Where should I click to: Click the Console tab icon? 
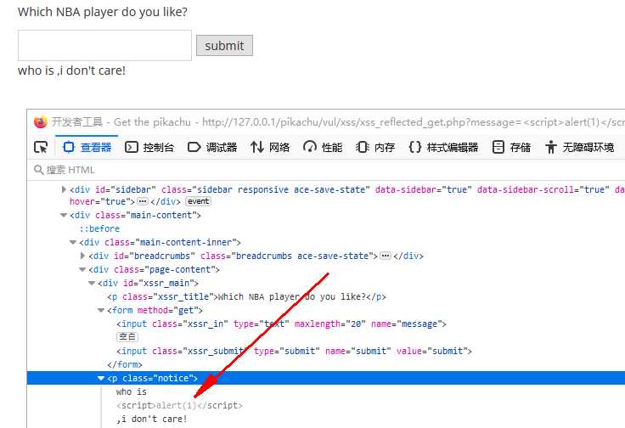pyautogui.click(x=131, y=147)
